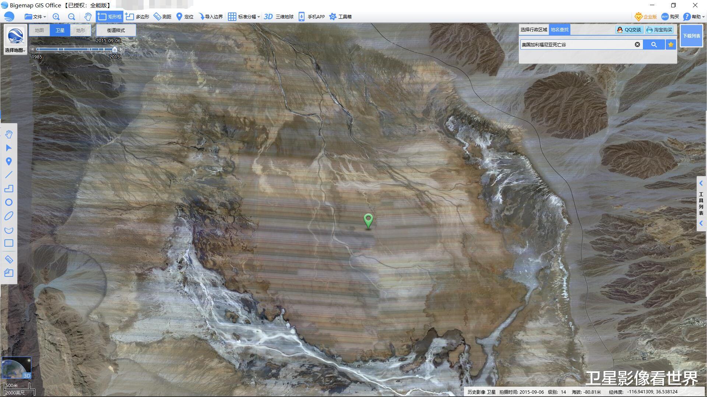Switch to the 选择行政区域 tab

(x=534, y=30)
